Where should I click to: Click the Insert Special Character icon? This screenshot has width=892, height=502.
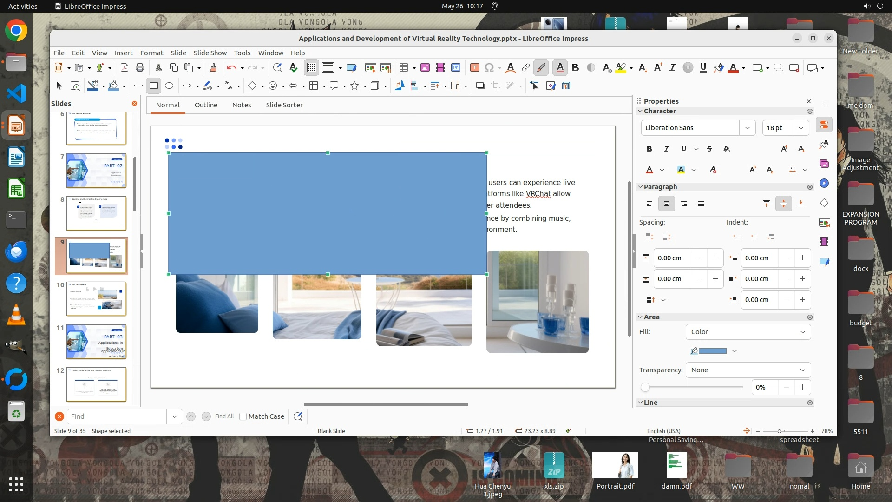point(489,68)
